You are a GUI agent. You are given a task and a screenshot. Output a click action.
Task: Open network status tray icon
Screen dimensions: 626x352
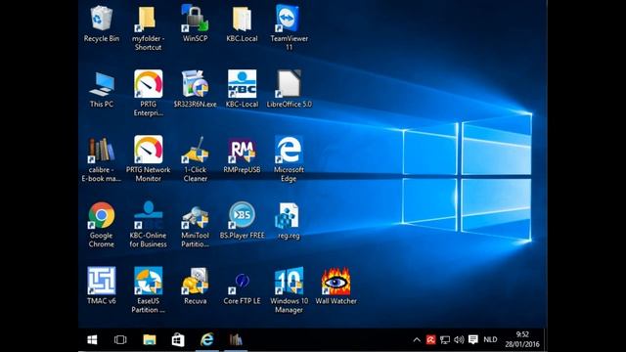445,339
